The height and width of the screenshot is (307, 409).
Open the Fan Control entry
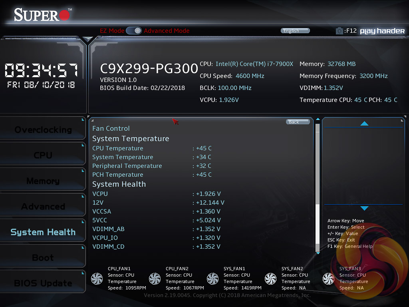111,128
